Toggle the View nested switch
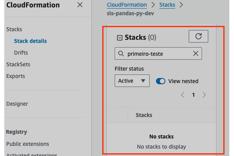The image size is (234, 156). (161, 81)
